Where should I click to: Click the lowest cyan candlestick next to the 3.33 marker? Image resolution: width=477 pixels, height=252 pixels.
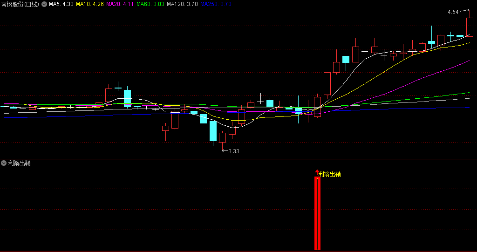213,131
